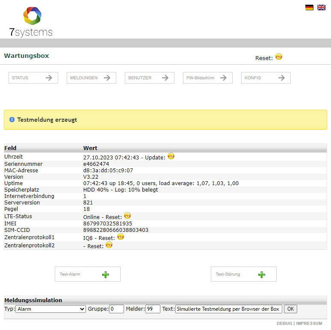Image resolution: width=331 pixels, height=330 pixels.
Task: Reset LTE-Status via its icon
Action: click(x=127, y=216)
